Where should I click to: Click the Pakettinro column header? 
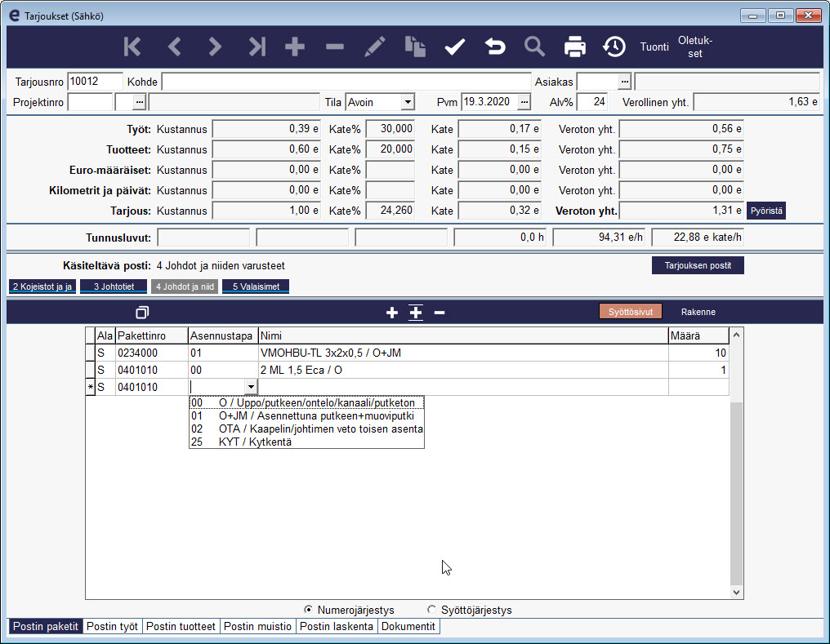[152, 335]
